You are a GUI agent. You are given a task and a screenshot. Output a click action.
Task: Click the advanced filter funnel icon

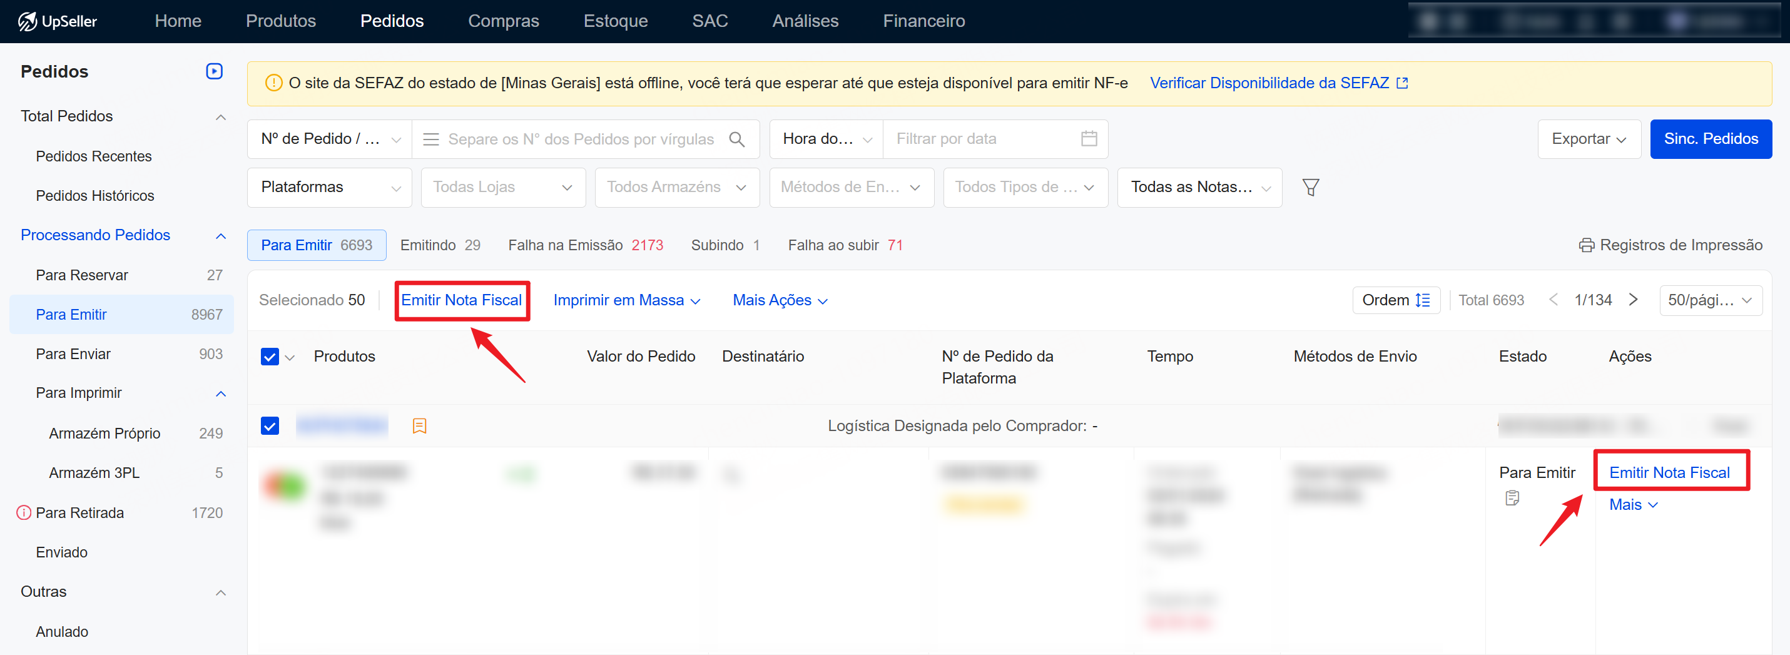[x=1310, y=188]
